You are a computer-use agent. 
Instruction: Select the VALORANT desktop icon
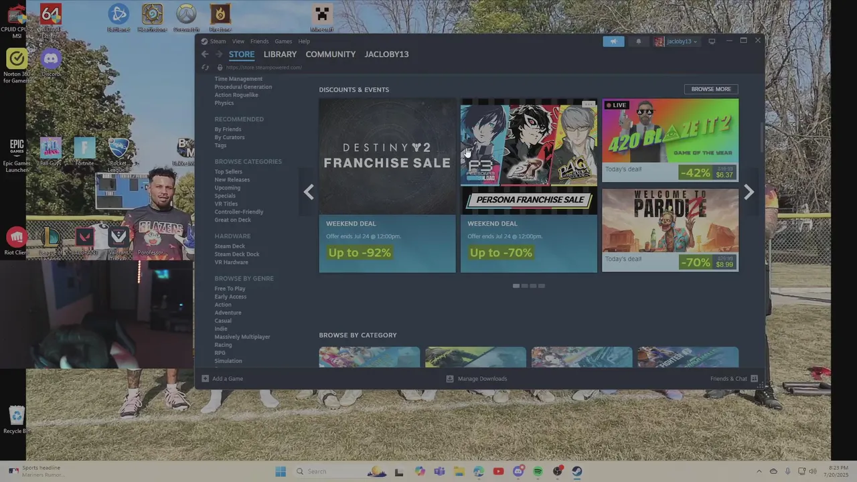click(85, 241)
